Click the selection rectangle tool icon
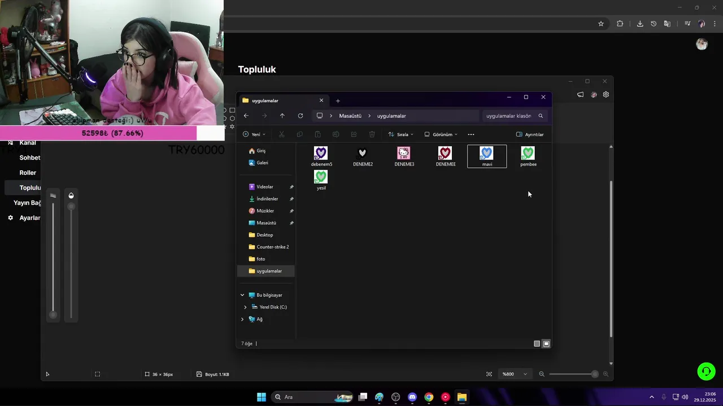The width and height of the screenshot is (723, 406). [x=97, y=374]
